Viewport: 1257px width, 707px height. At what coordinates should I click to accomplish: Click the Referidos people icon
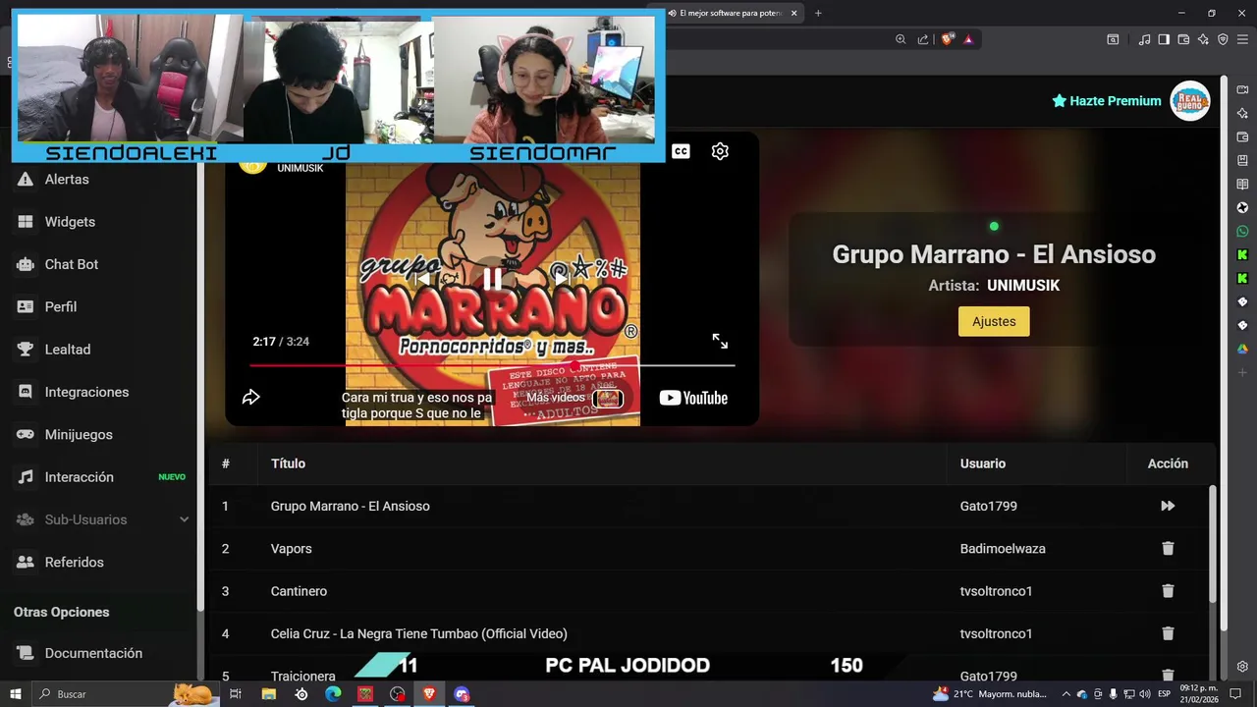pos(26,562)
